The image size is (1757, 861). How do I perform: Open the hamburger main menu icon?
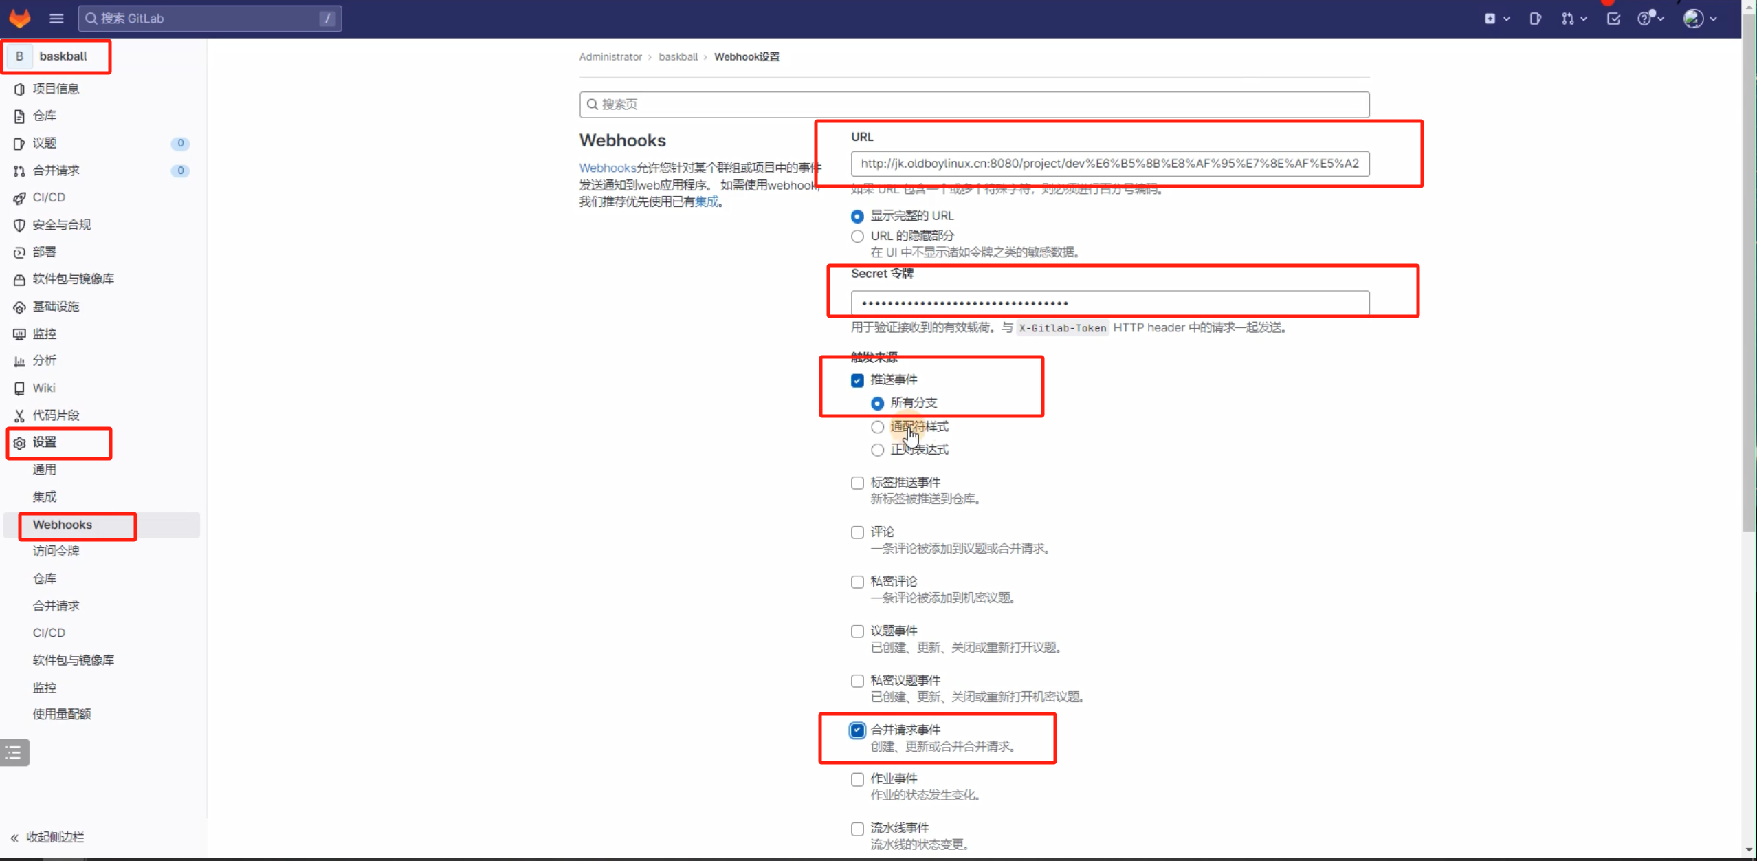coord(56,19)
